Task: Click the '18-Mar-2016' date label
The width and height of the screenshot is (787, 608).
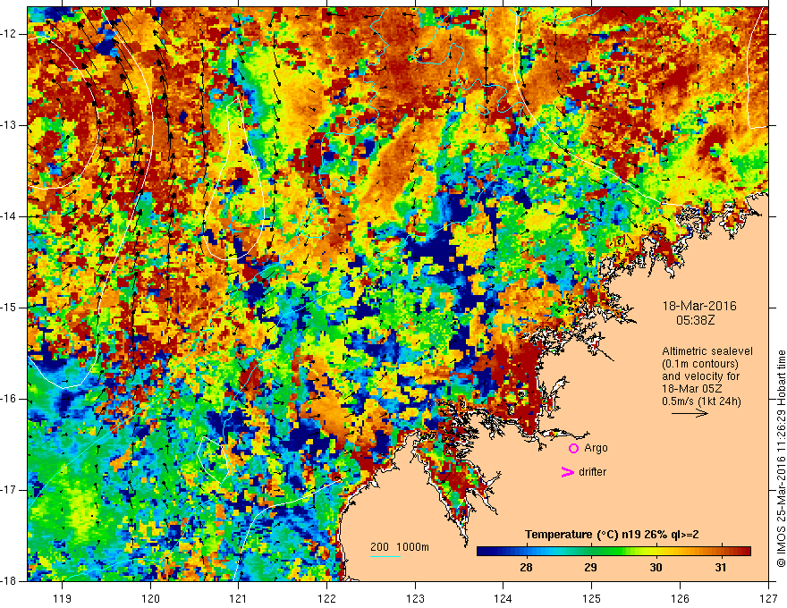Action: click(x=699, y=306)
